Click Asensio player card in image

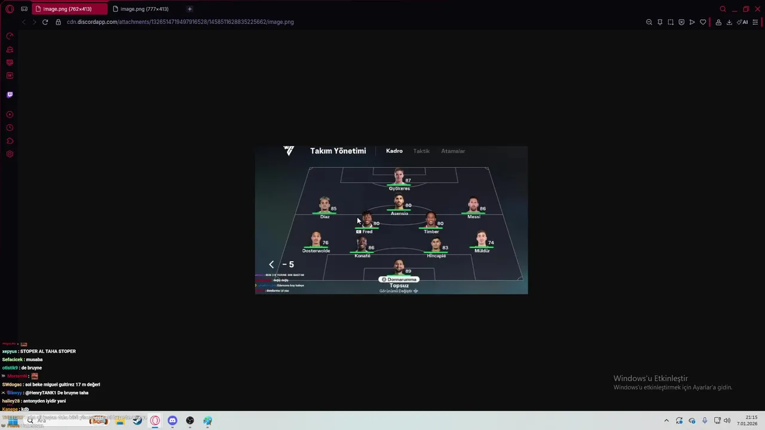click(x=399, y=205)
